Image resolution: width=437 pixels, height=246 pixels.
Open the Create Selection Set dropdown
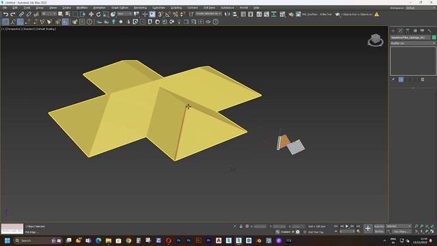click(208, 14)
